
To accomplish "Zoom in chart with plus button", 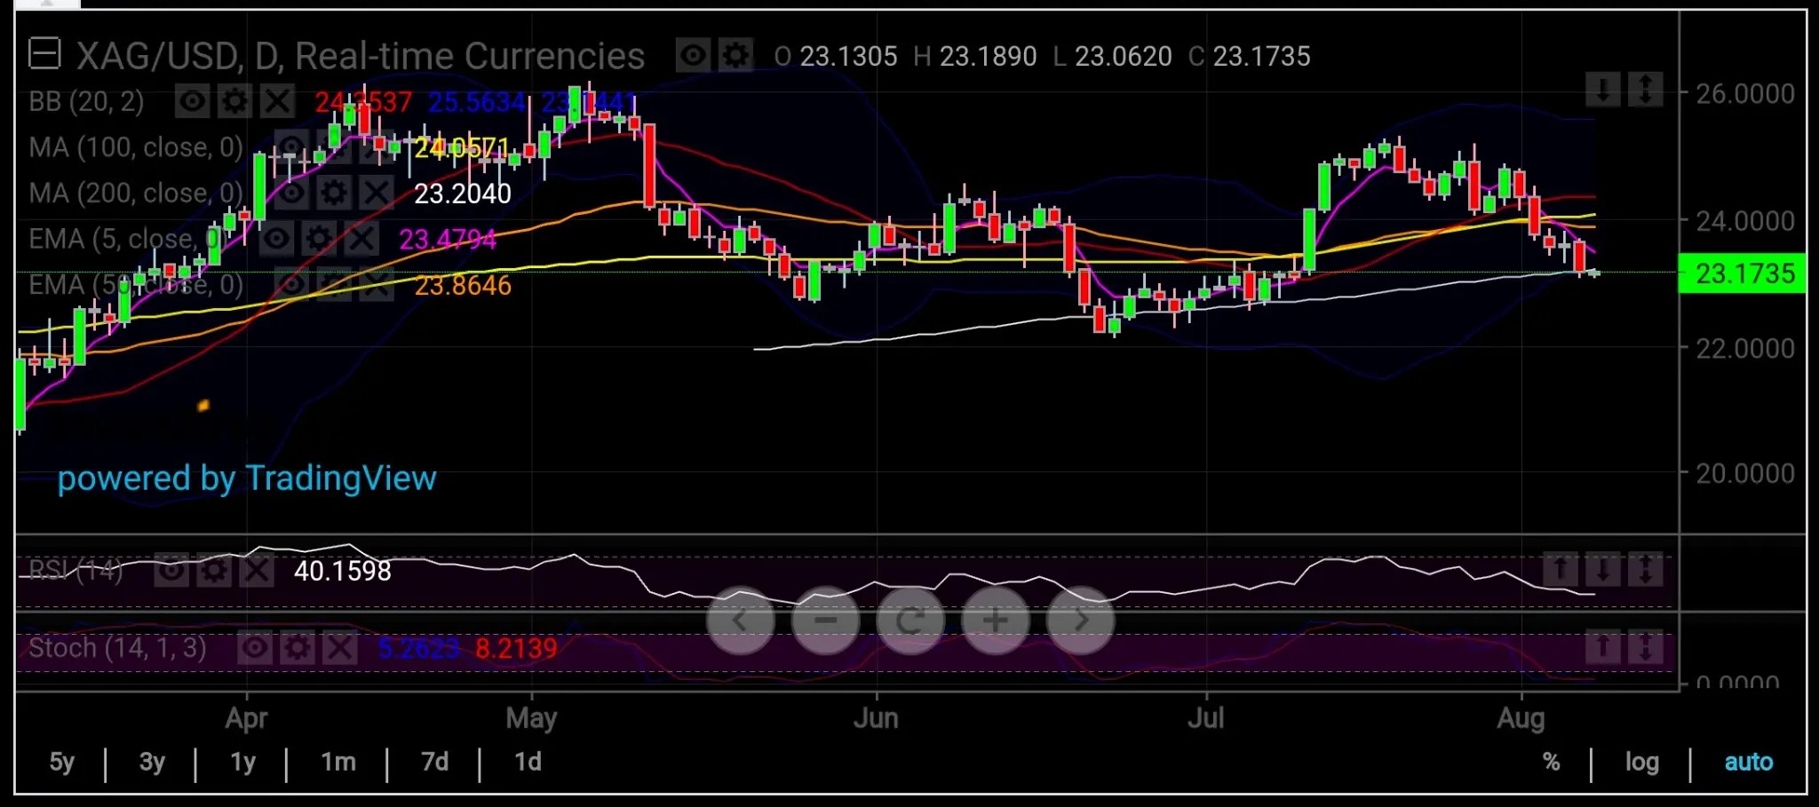I will [x=996, y=621].
